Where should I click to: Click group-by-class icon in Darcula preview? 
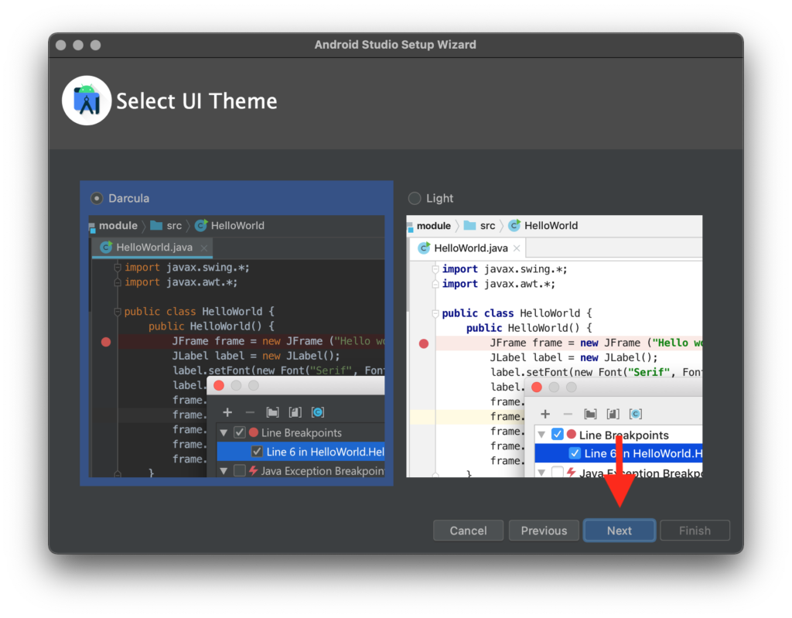[318, 412]
